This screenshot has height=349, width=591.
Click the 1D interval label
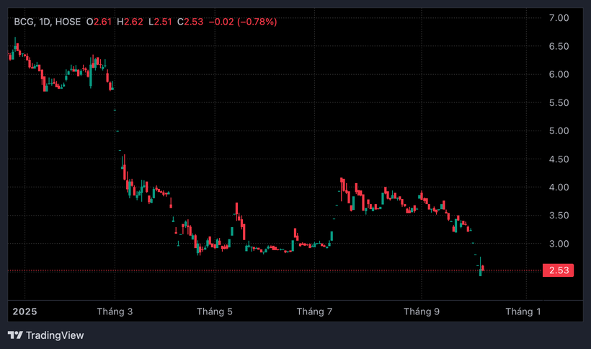pyautogui.click(x=45, y=22)
